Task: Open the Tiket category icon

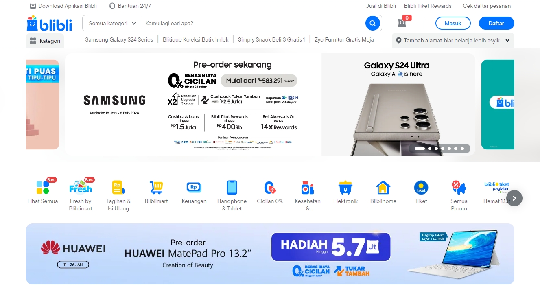Action: point(421,188)
